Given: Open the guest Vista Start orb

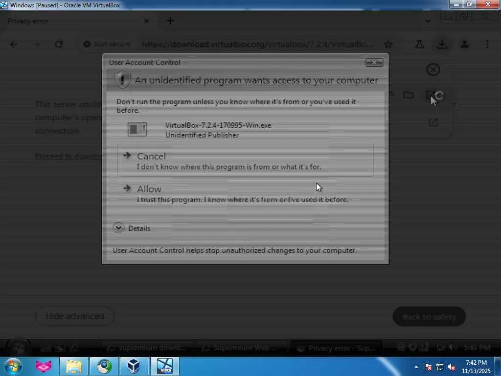Looking at the screenshot, I should pos(18,347).
